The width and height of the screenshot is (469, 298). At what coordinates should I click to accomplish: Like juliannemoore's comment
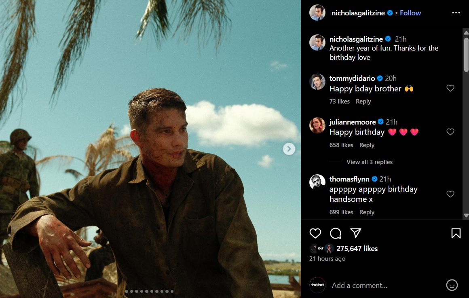(x=450, y=132)
